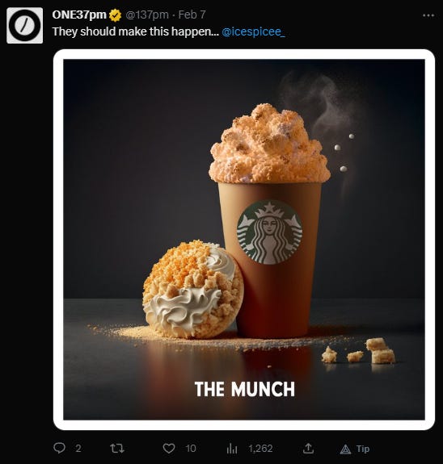This screenshot has width=443, height=464.
Task: Open the @137pm handle
Action: [x=147, y=15]
